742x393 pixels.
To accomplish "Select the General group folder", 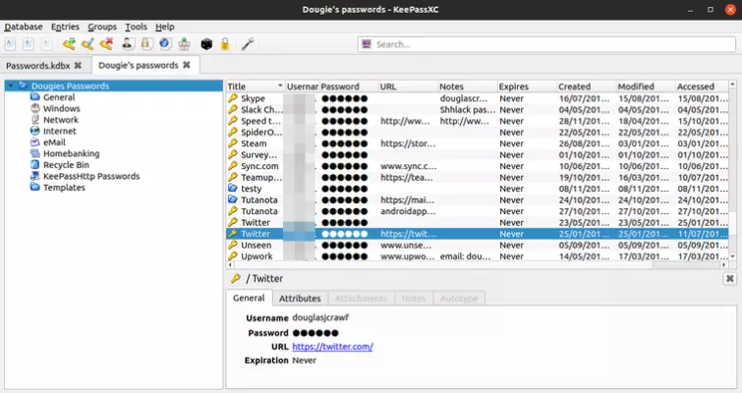I will (x=59, y=97).
